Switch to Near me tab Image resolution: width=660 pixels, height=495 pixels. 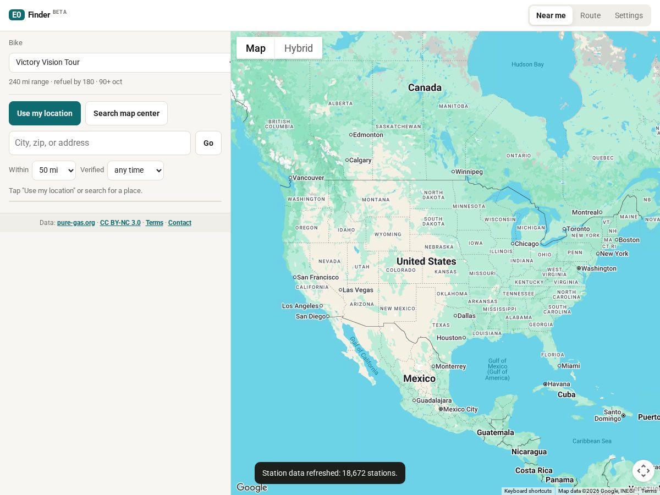551,15
